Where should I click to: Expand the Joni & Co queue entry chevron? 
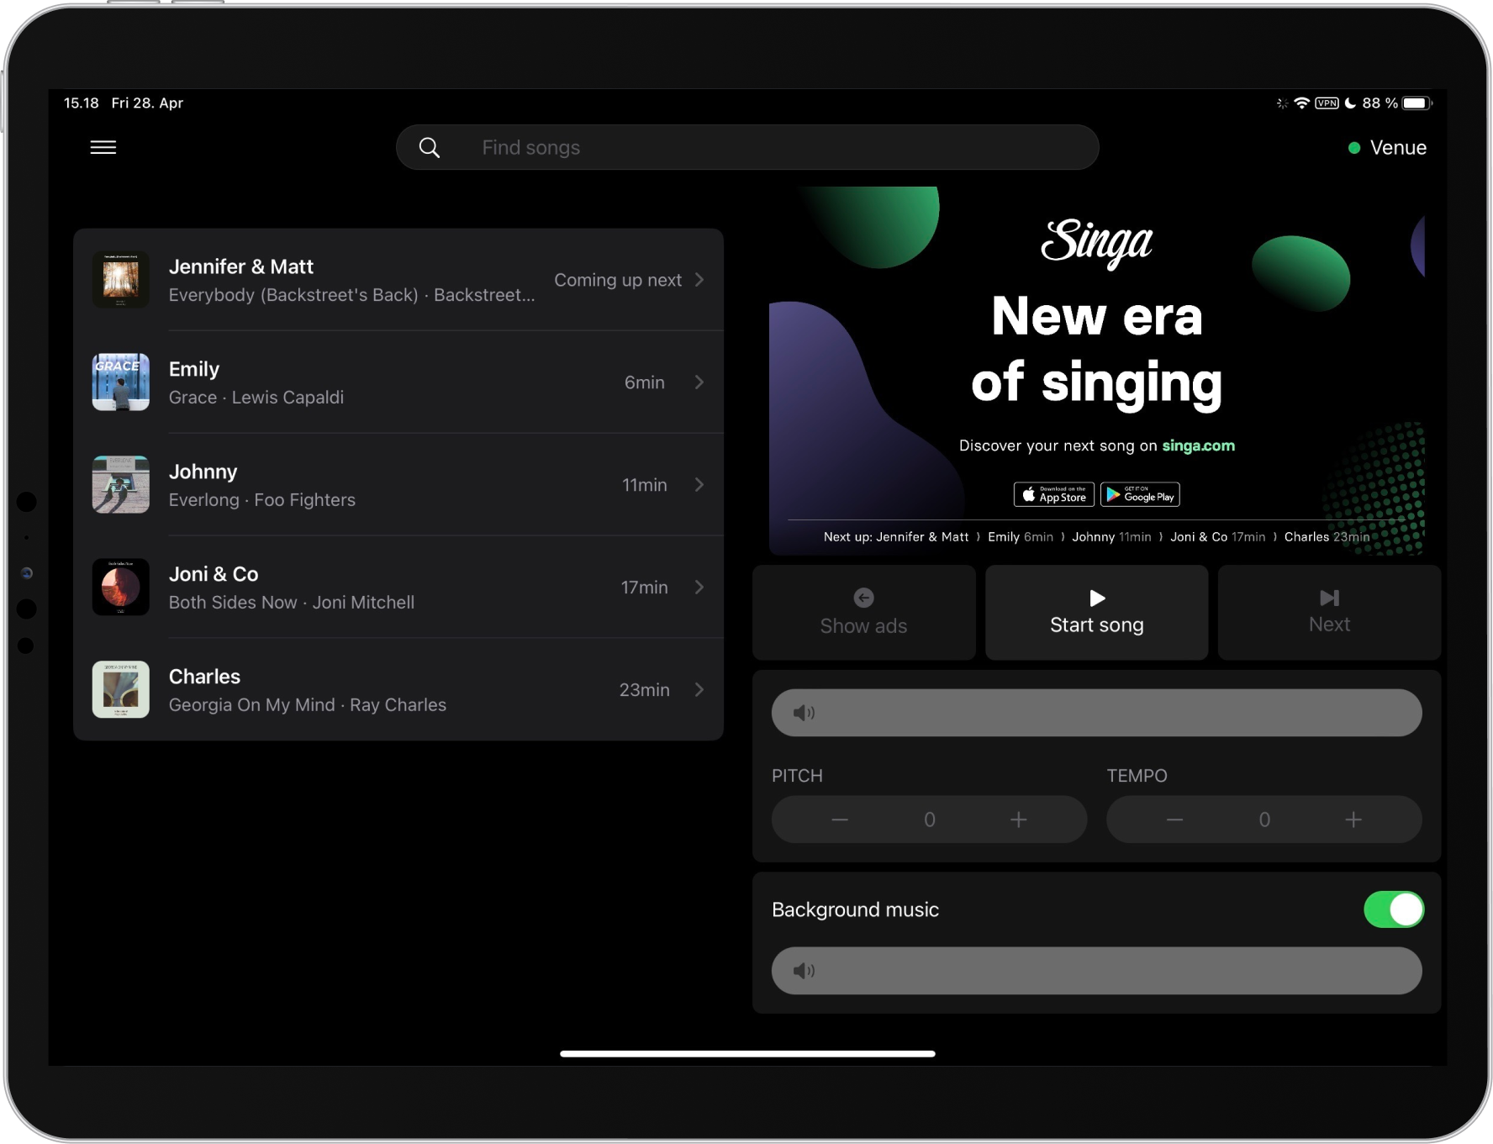699,588
